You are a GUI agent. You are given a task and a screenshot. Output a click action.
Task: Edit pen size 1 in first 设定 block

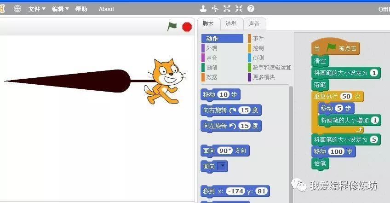pyautogui.click(x=374, y=73)
